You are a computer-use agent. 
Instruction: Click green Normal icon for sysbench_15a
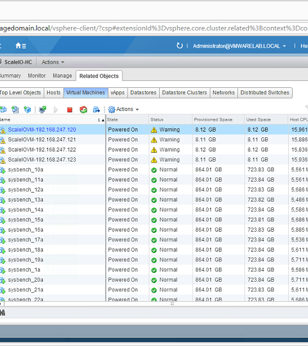[154, 220]
